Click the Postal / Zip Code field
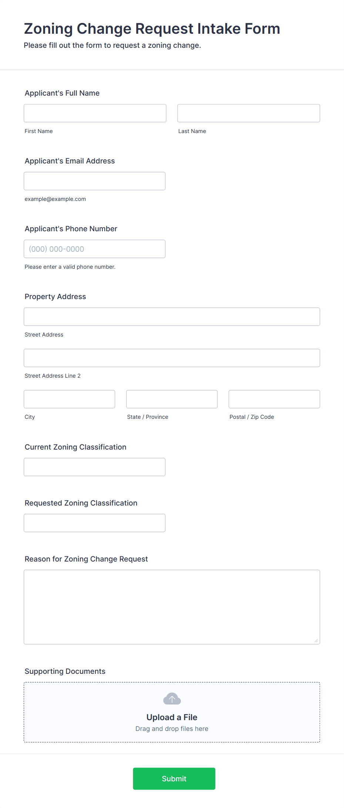 274,399
